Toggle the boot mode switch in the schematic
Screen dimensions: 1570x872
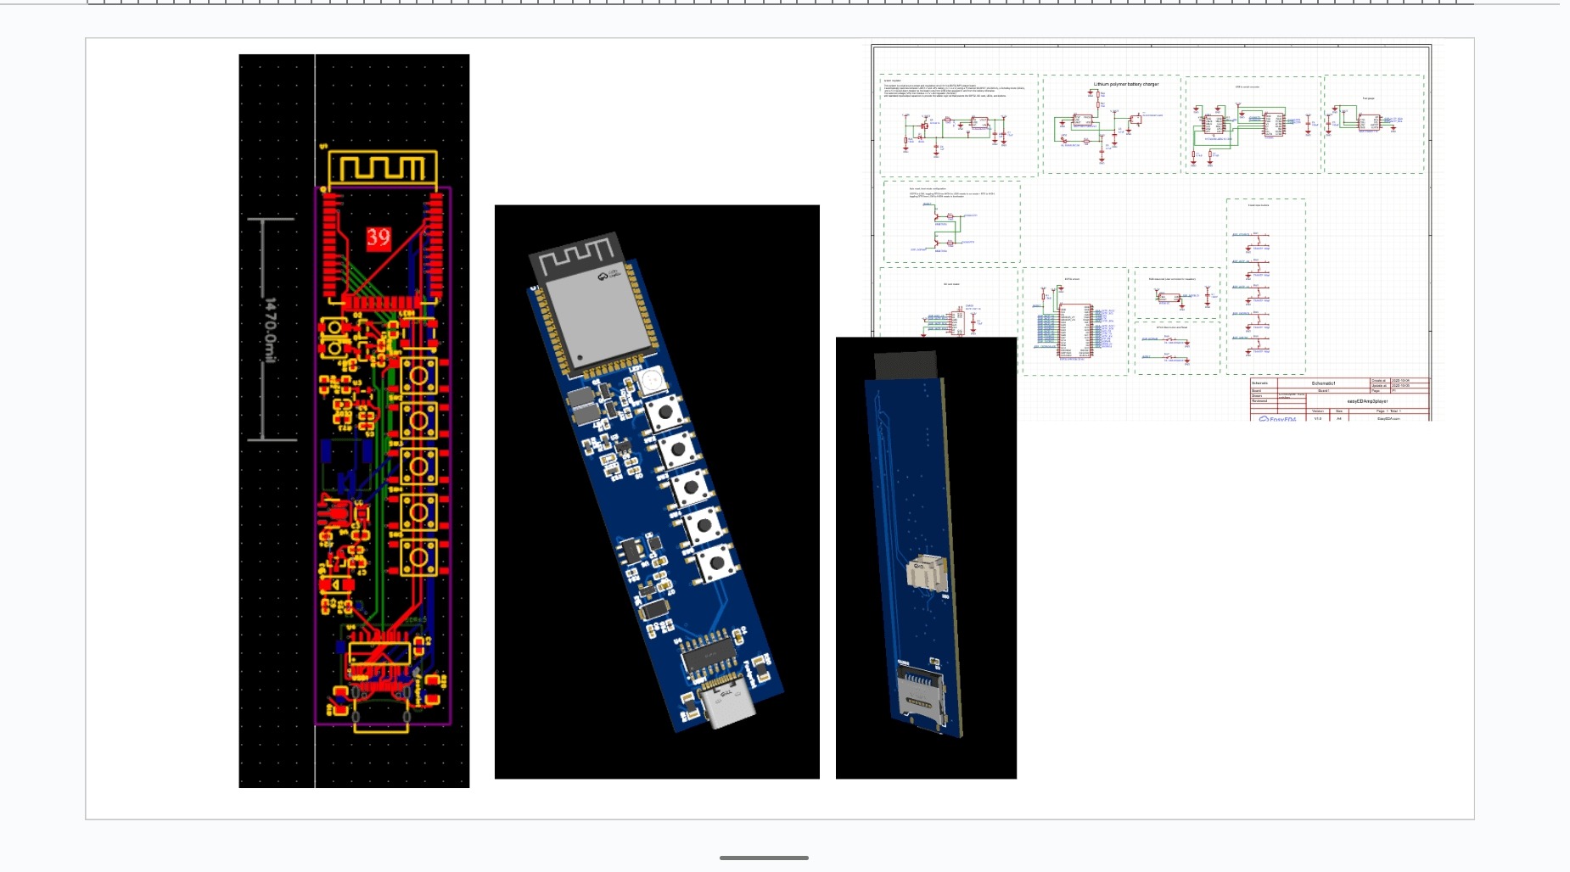pos(1169,340)
